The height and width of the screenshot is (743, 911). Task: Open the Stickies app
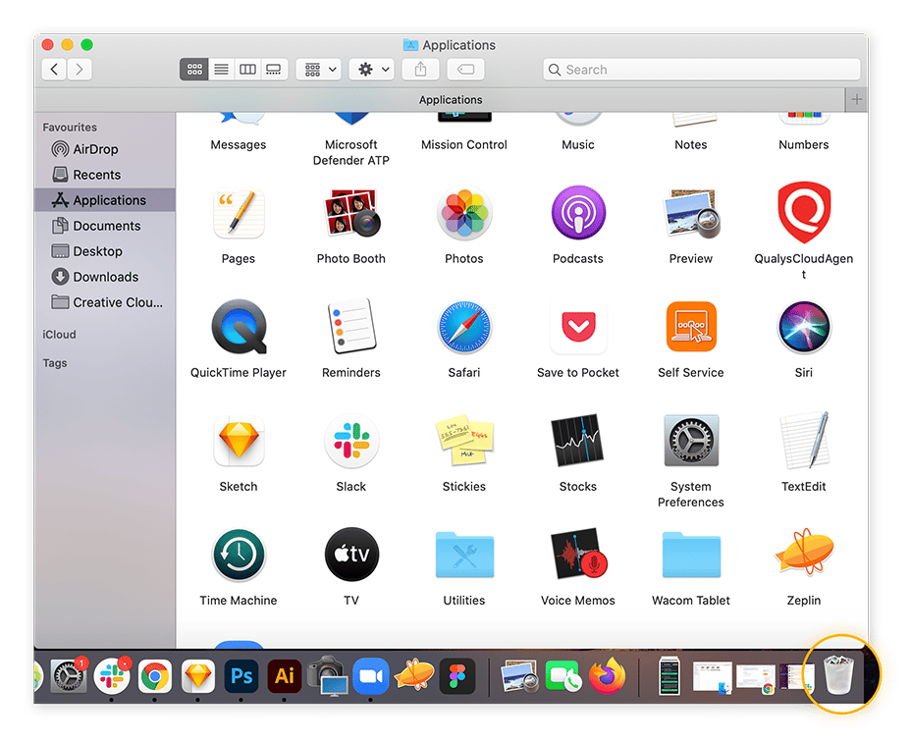click(463, 442)
